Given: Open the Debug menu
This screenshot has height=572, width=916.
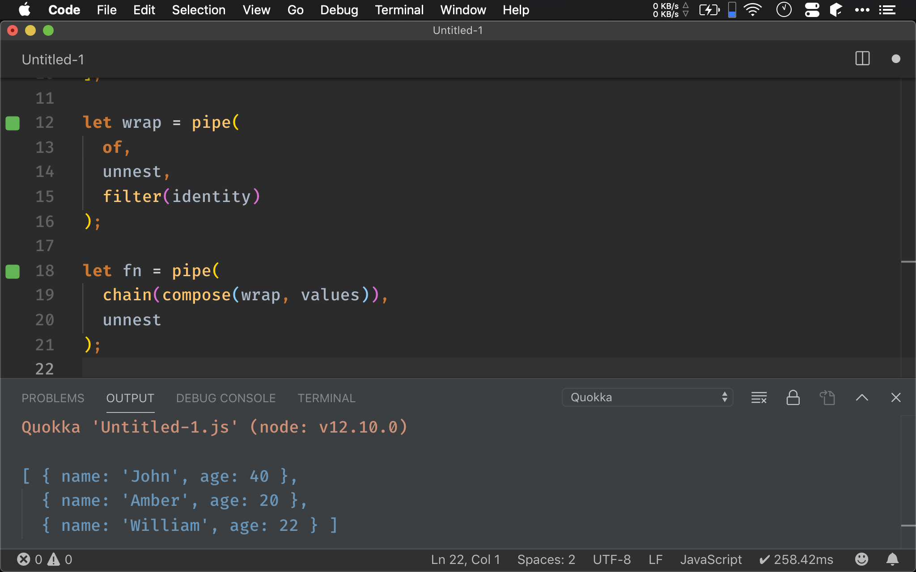Looking at the screenshot, I should point(339,10).
